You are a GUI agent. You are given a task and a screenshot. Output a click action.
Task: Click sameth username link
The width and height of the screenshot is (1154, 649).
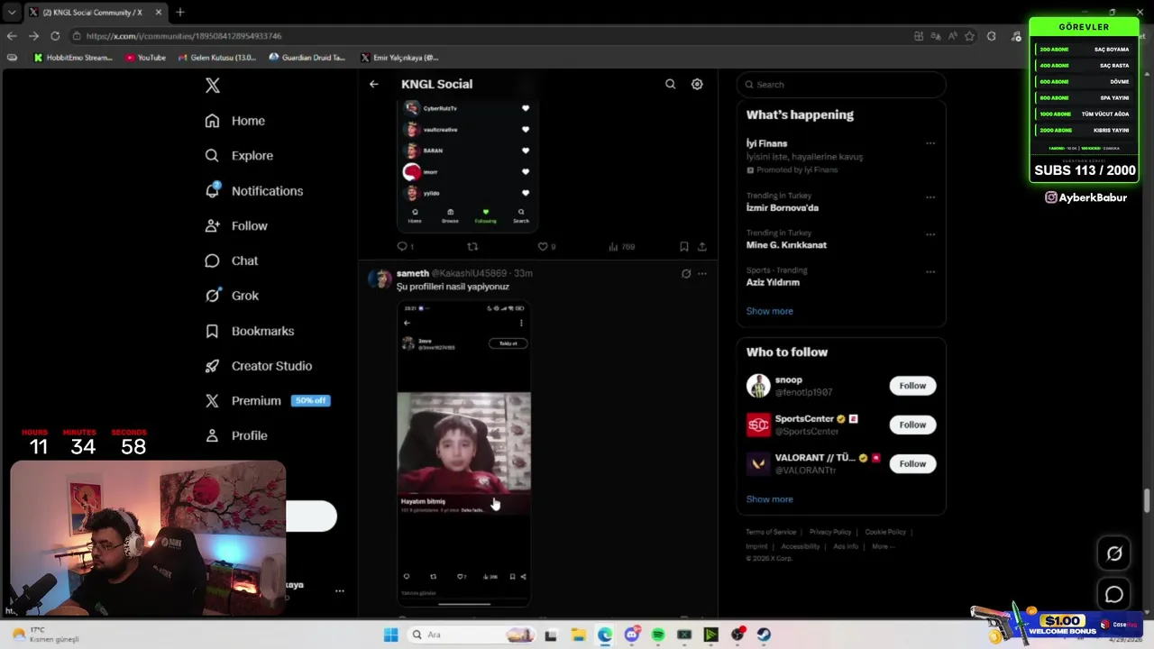point(413,273)
